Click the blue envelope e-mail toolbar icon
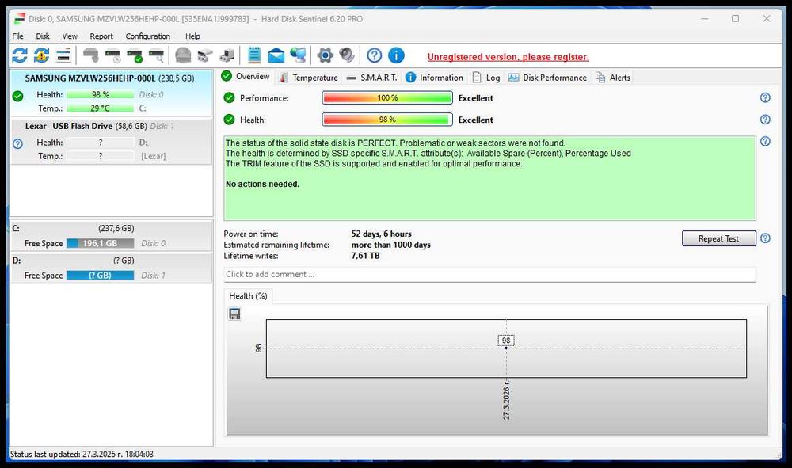Viewport: 792px width, 468px height. tap(276, 55)
